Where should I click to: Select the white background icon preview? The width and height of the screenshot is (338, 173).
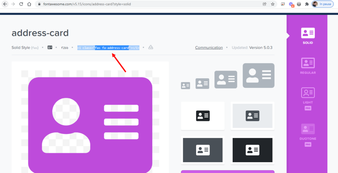click(203, 116)
